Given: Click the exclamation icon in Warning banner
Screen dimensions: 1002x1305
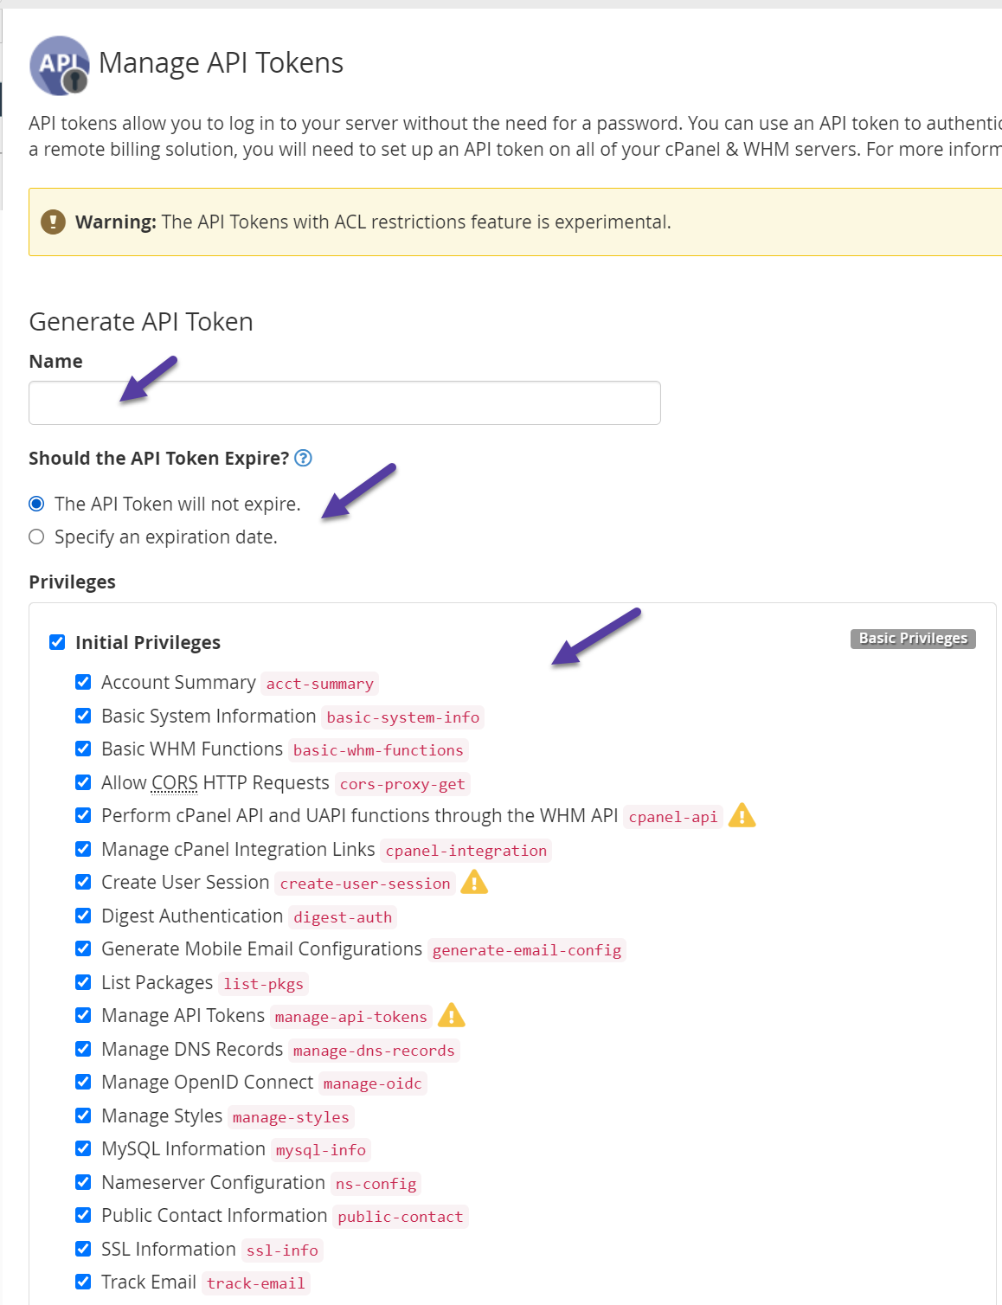Looking at the screenshot, I should pos(54,222).
